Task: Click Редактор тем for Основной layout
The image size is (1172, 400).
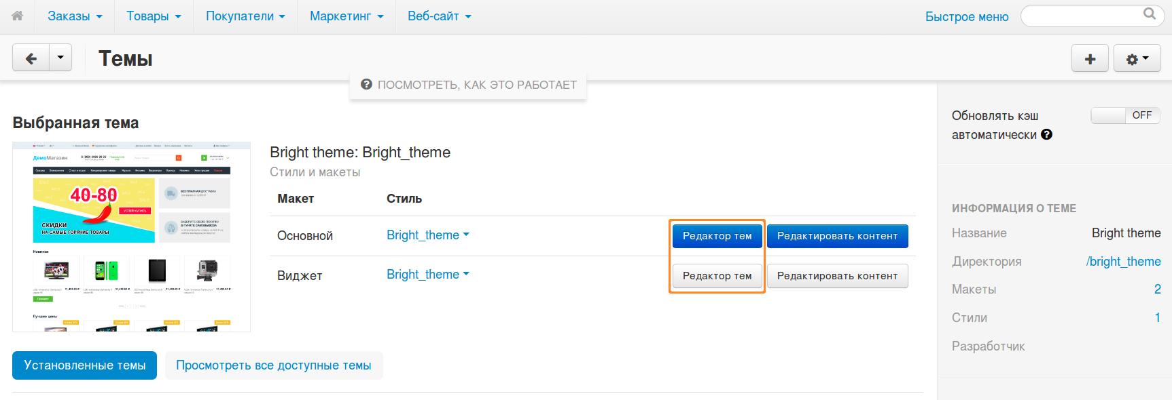Action: pos(717,236)
